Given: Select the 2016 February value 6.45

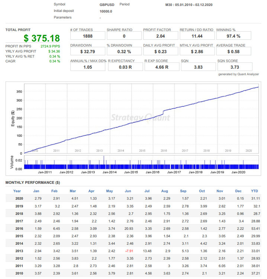Looking at the screenshot, I should point(57,228).
